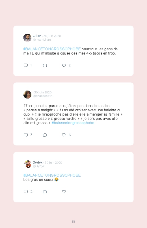Open @anaaisssptn's avatar photo
147x228 pixels.
point(27,95)
